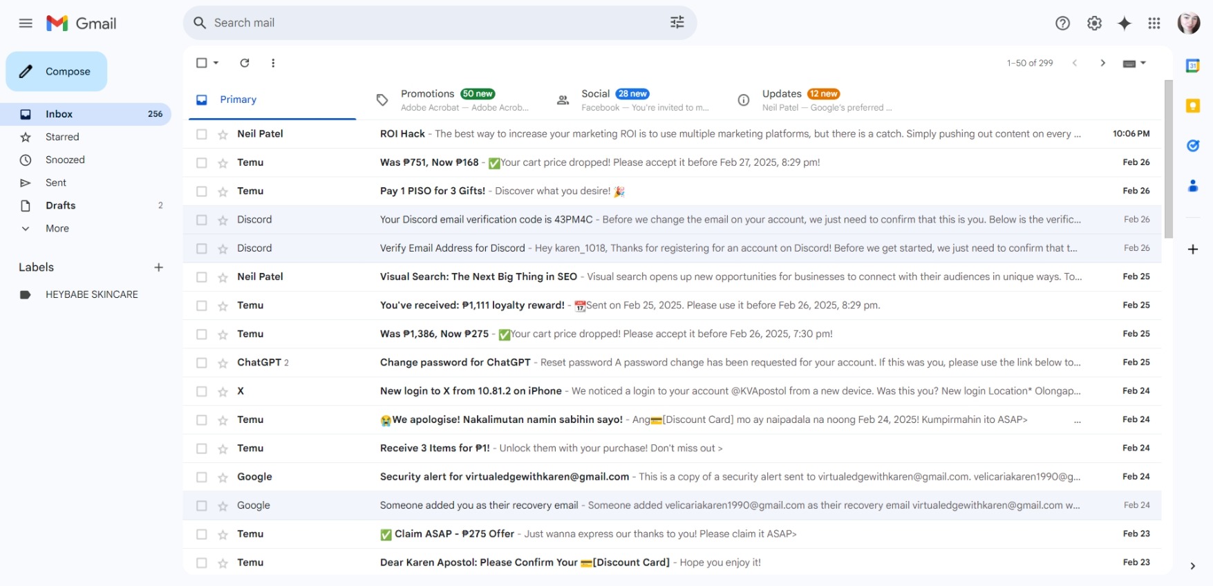This screenshot has width=1213, height=586.
Task: Open the main menu hamburger icon
Action: click(26, 23)
